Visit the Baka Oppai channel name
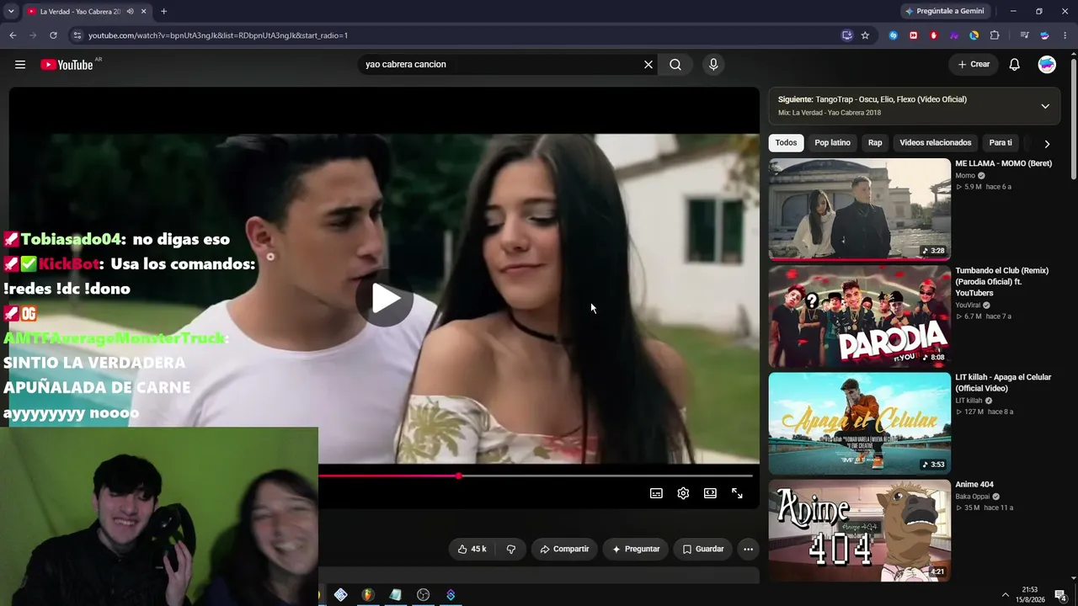Viewport: 1078px width, 606px height. (972, 497)
